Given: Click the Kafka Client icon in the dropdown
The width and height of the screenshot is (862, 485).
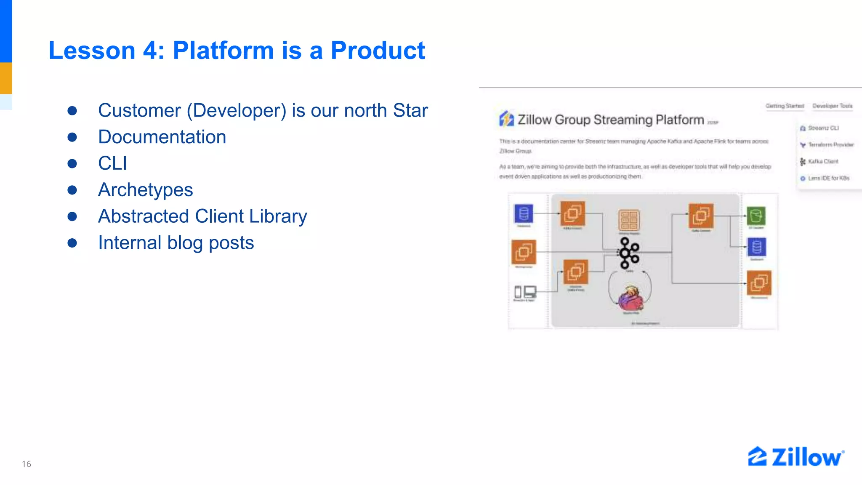Looking at the screenshot, I should [803, 162].
